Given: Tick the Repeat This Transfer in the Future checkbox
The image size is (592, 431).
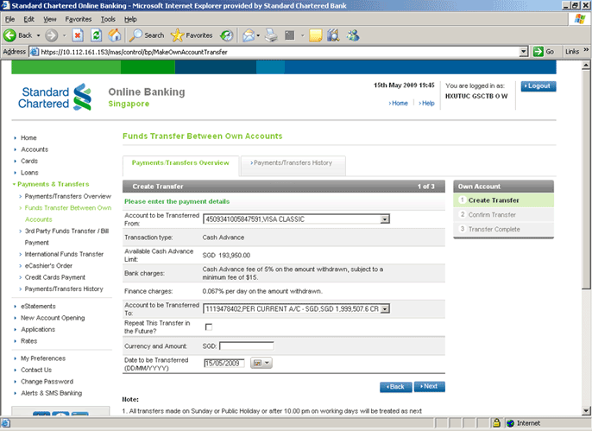Looking at the screenshot, I should 209,326.
